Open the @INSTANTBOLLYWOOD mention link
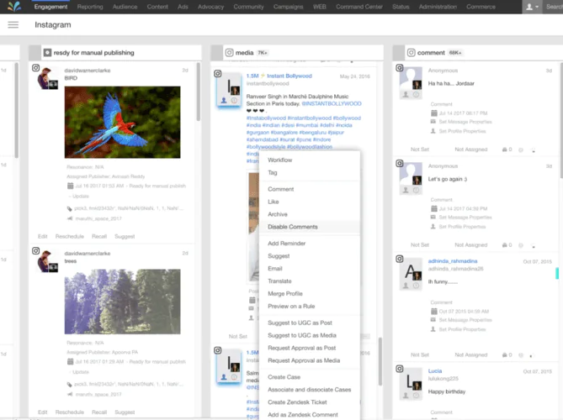Image resolution: width=563 pixels, height=420 pixels. (332, 103)
